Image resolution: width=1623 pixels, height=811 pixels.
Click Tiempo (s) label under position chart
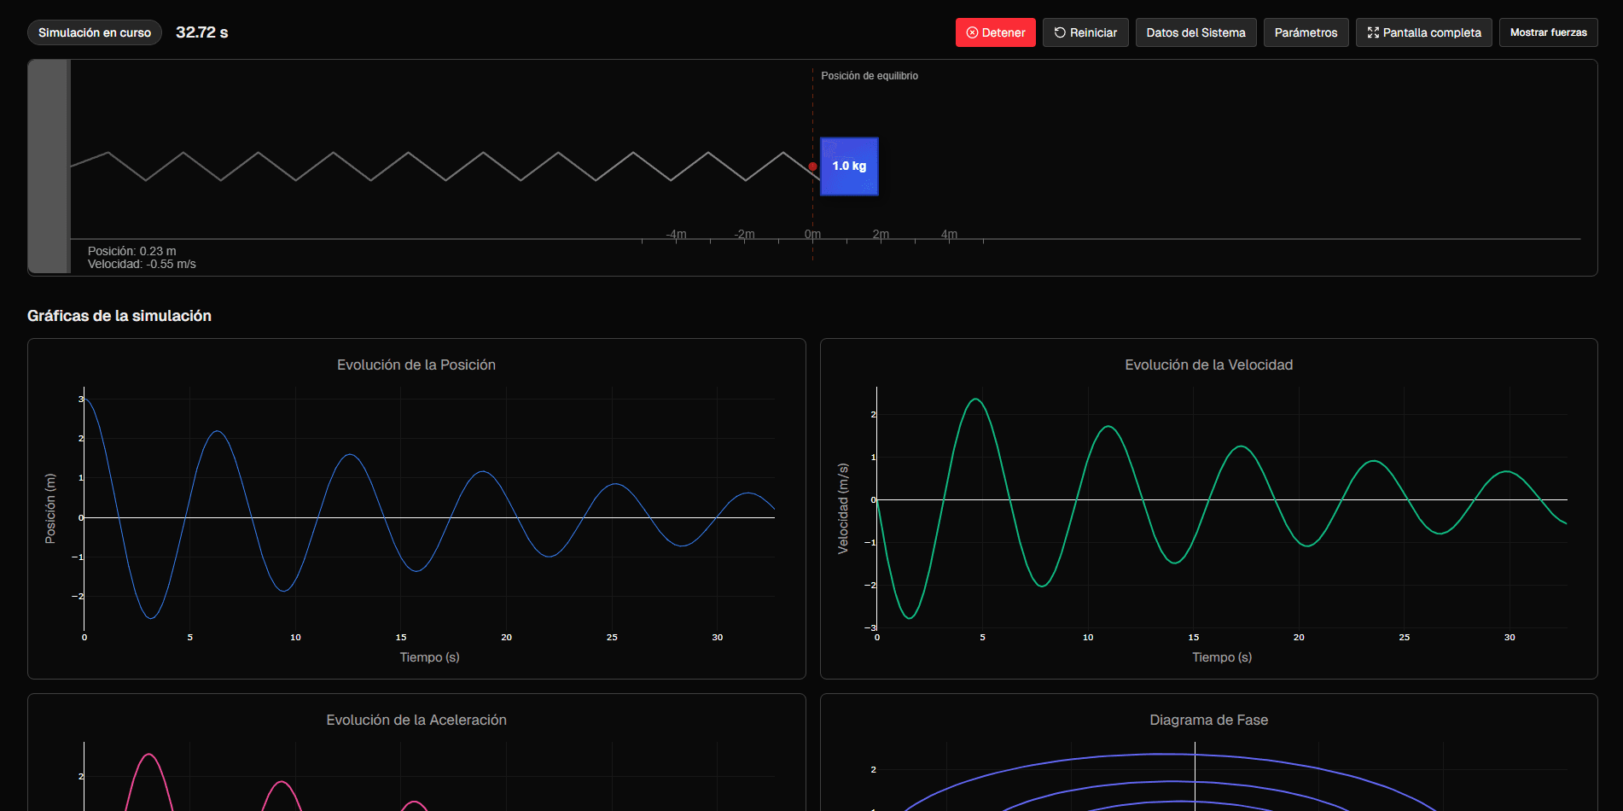point(429,657)
